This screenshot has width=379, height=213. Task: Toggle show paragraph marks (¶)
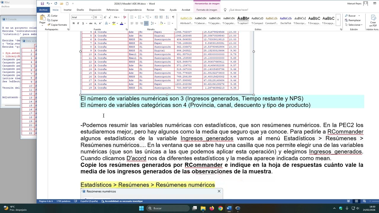173,17
